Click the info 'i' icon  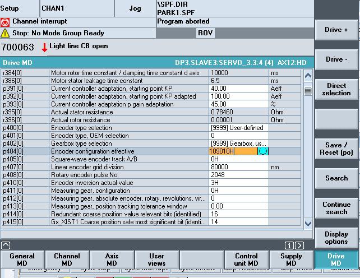(x=289, y=245)
